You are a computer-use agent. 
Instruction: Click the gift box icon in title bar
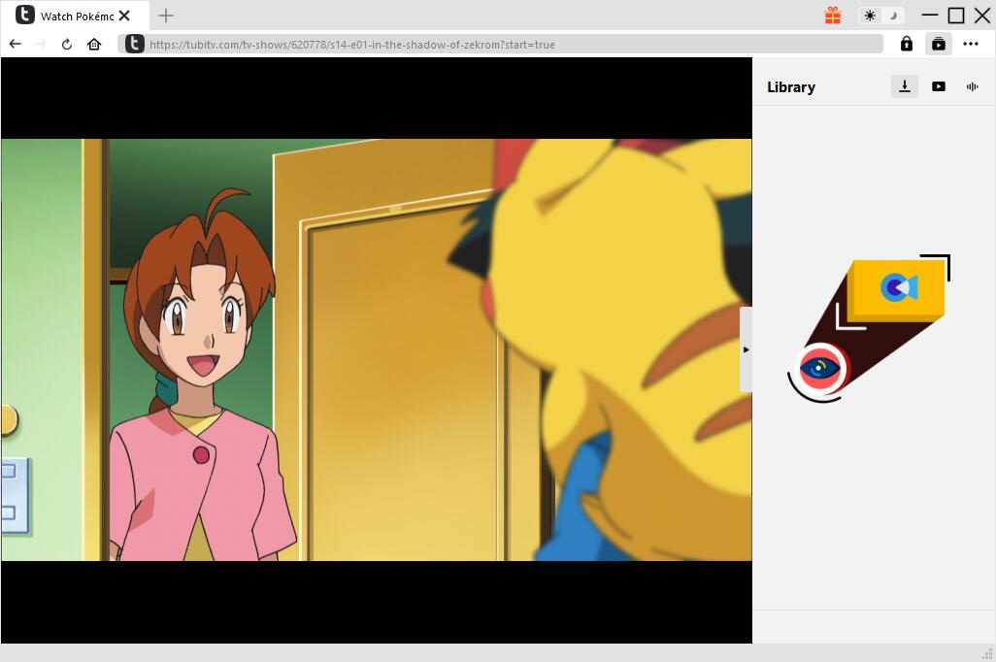(x=833, y=16)
